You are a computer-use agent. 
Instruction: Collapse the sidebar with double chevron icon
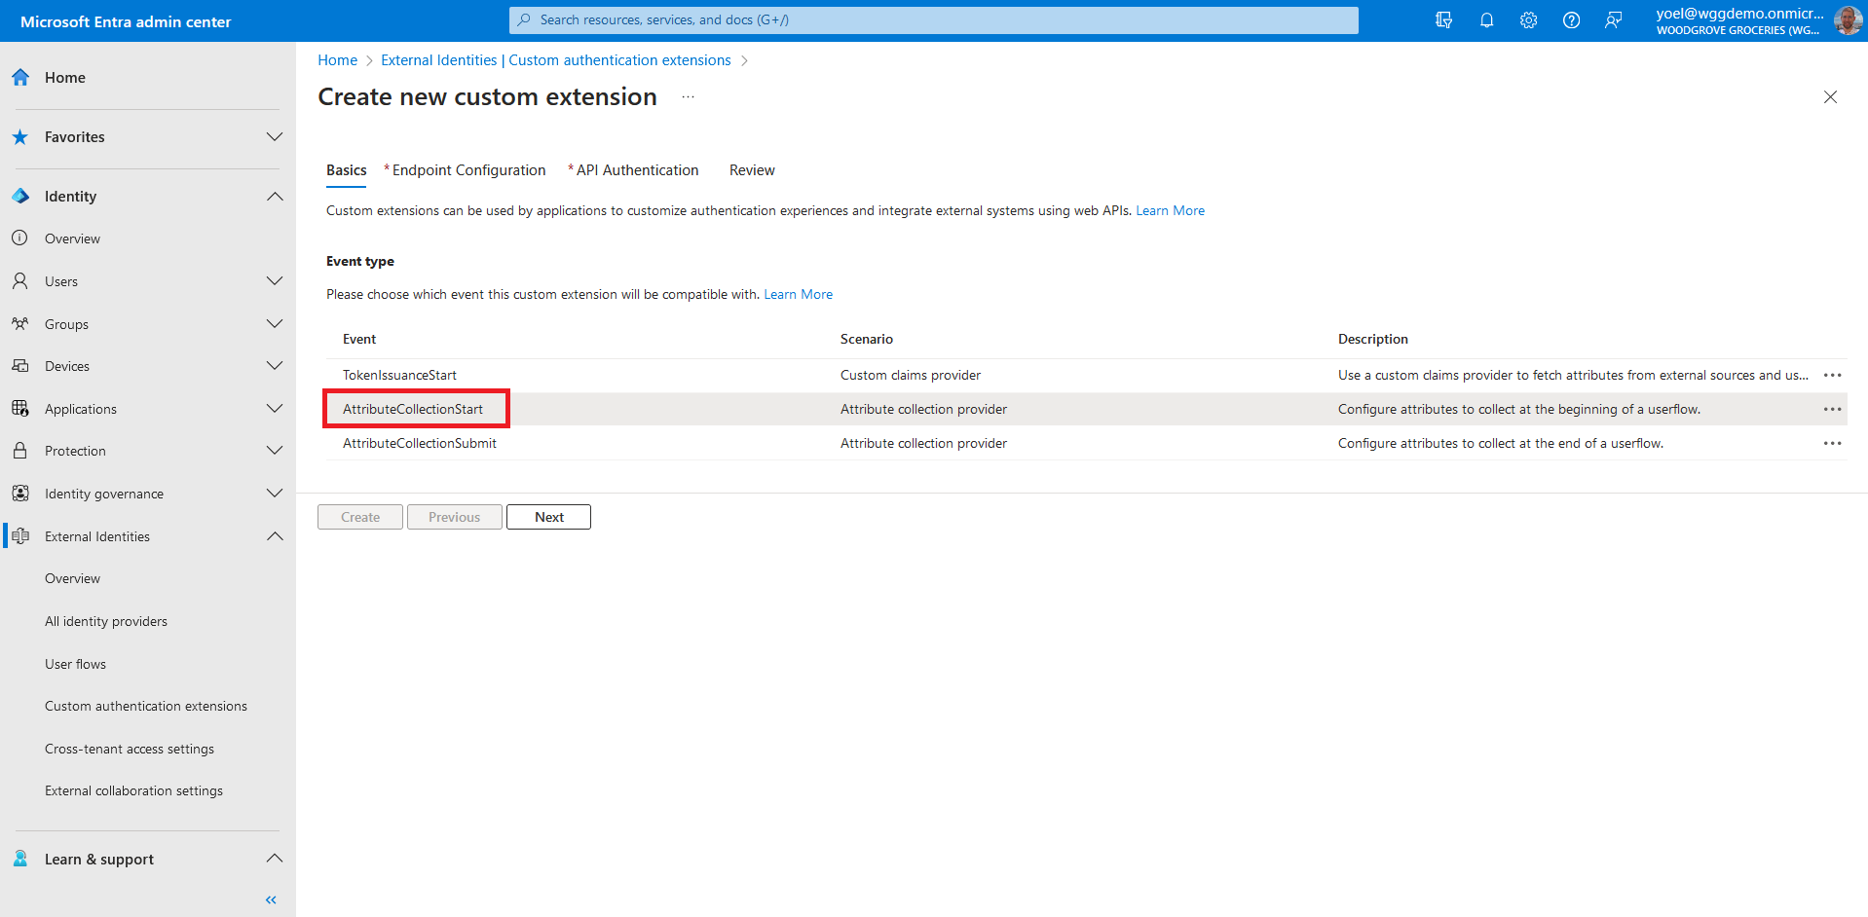click(x=271, y=899)
